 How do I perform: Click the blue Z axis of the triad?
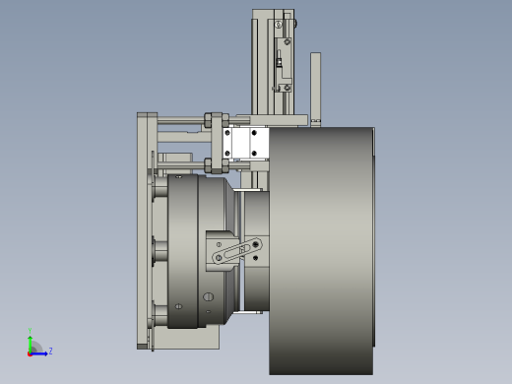39,353
